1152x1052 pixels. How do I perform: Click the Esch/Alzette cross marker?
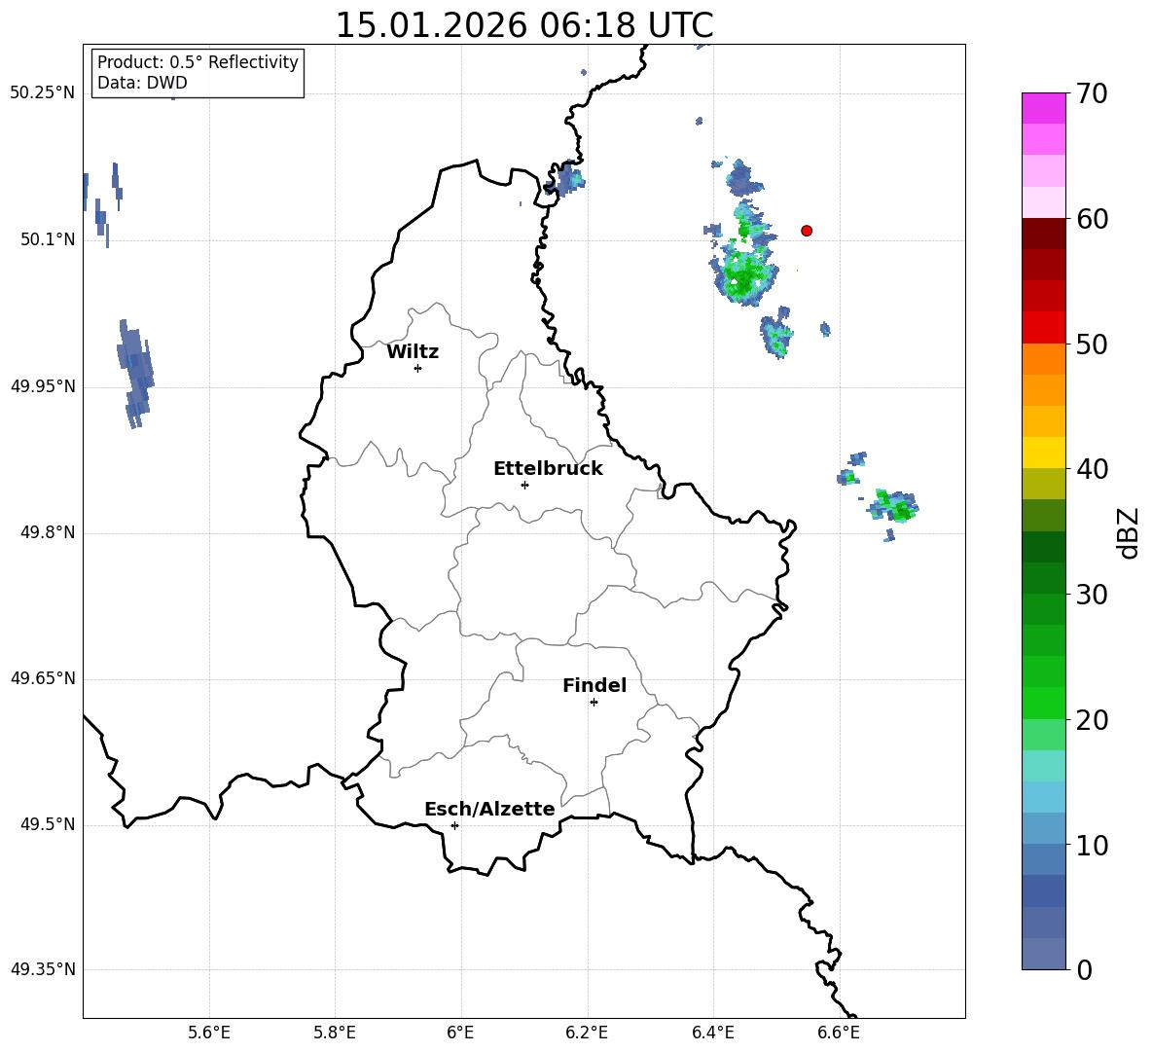(x=454, y=825)
